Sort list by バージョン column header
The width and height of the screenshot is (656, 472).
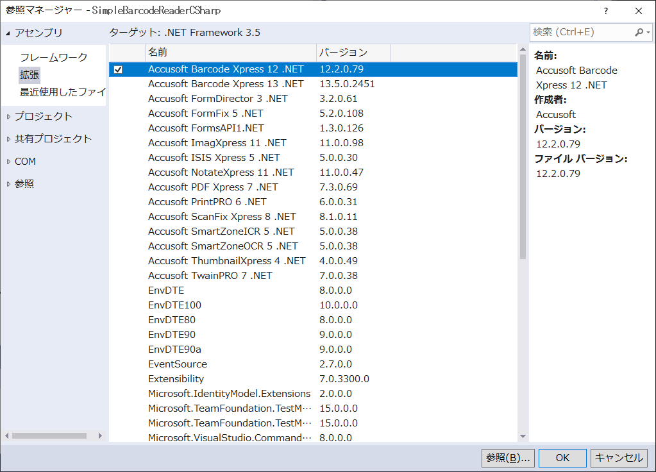coord(353,53)
